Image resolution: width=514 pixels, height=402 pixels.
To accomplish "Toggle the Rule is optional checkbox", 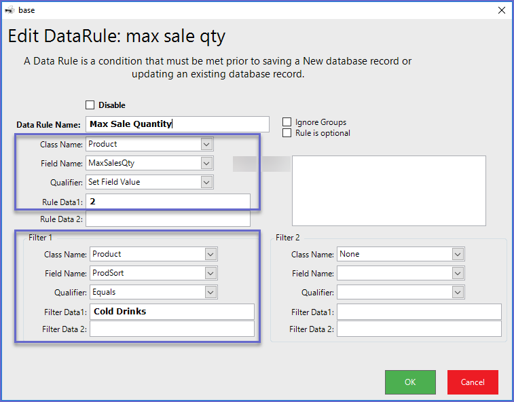I will (287, 133).
